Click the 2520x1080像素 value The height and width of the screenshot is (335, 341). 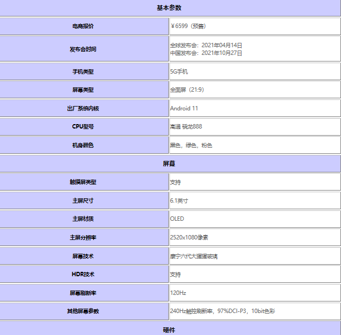(x=189, y=237)
